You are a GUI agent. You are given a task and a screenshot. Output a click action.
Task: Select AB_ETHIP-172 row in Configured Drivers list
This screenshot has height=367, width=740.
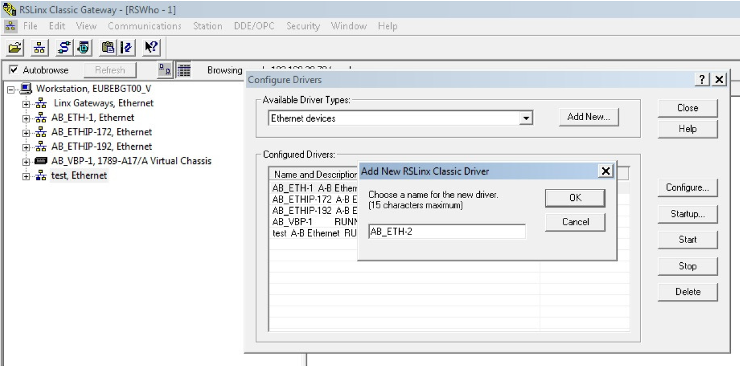(314, 199)
